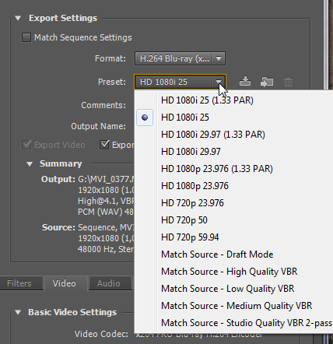Screen dimensions: 333x344
Task: Click the Save Preset icon
Action: 245,82
